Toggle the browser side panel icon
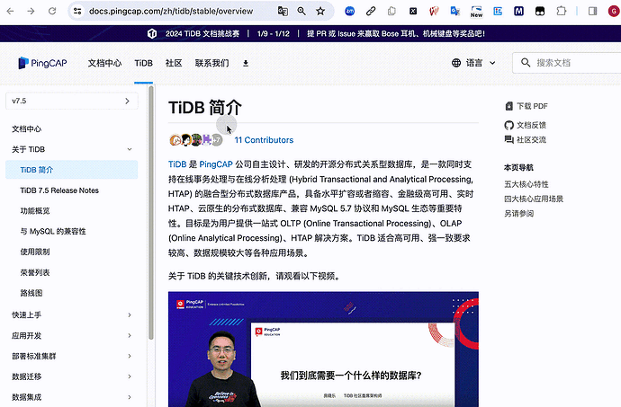Image resolution: width=621 pixels, height=407 pixels. click(592, 11)
